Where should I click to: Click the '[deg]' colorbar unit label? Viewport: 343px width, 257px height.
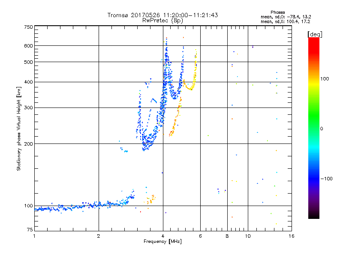(x=315, y=34)
